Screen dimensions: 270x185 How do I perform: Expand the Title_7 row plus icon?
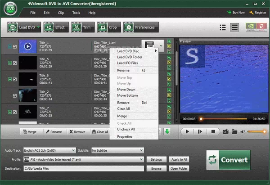click(x=10, y=112)
